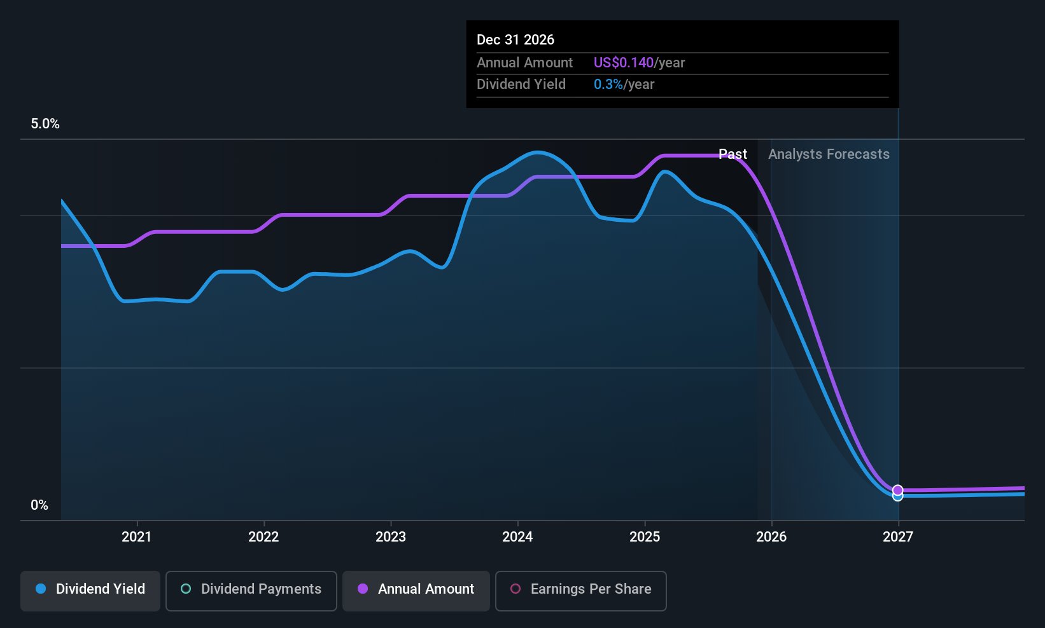Click the US$0.140 annual amount in tooltip
Screen dimensions: 1045x628
click(x=624, y=62)
